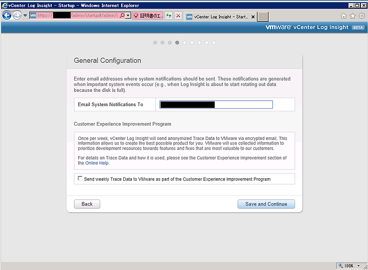Maximize the Internet Explorer window
The height and width of the screenshot is (270, 368).
tap(357, 5)
